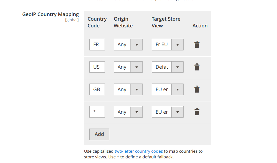Open the two-letter country codes link
This screenshot has height=163, width=277.
[139, 151]
